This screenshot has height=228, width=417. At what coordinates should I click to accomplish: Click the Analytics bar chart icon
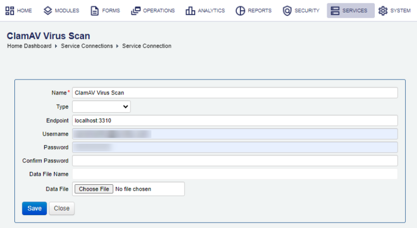(x=190, y=11)
